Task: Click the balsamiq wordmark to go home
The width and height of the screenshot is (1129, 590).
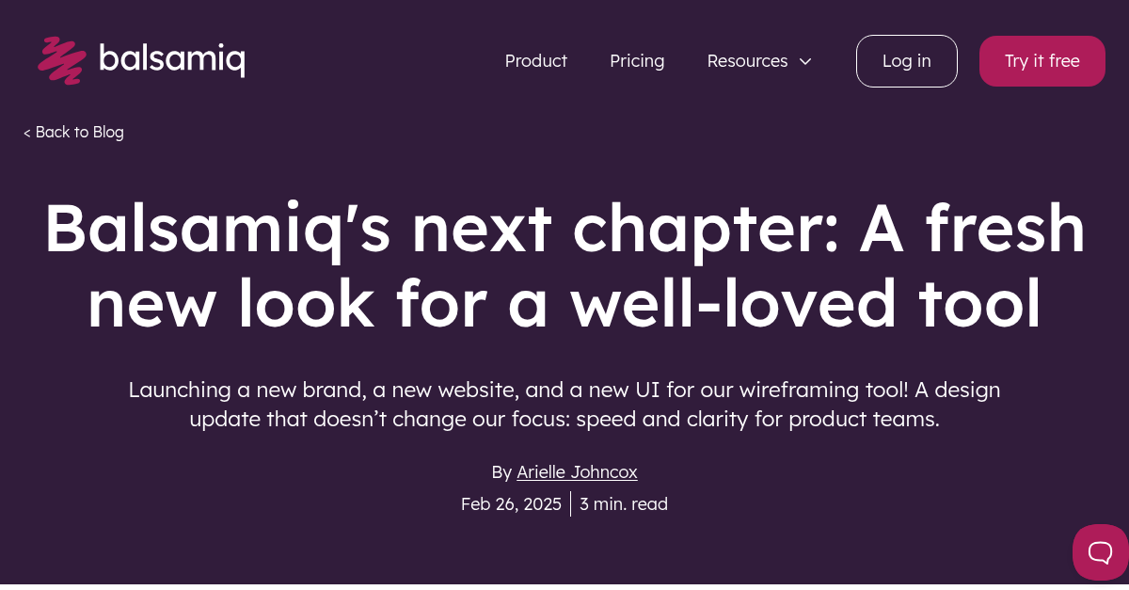Action: (x=172, y=59)
